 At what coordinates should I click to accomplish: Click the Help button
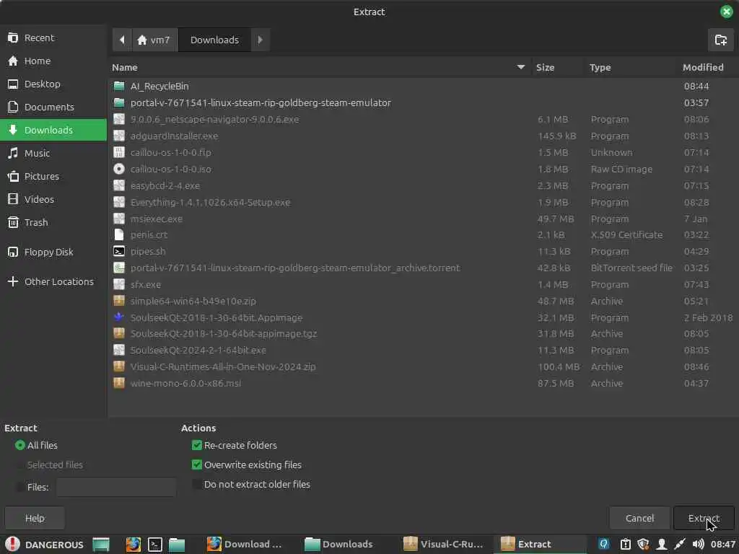pos(35,518)
